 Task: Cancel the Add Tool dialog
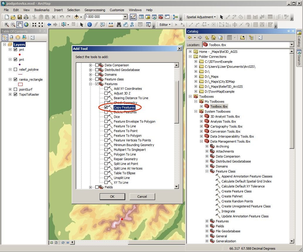(142, 197)
